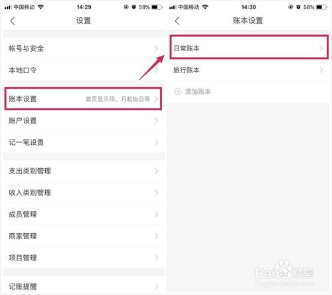Image resolution: width=332 pixels, height=295 pixels.
Task: Select the 日常账本 account book
Action: click(249, 47)
